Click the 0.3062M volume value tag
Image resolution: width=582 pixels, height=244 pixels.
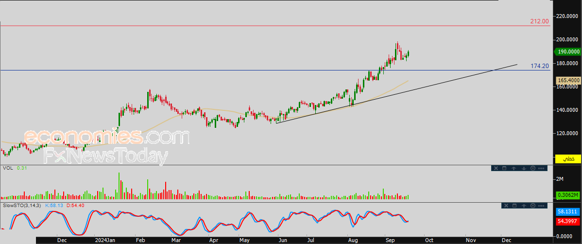(x=568, y=195)
